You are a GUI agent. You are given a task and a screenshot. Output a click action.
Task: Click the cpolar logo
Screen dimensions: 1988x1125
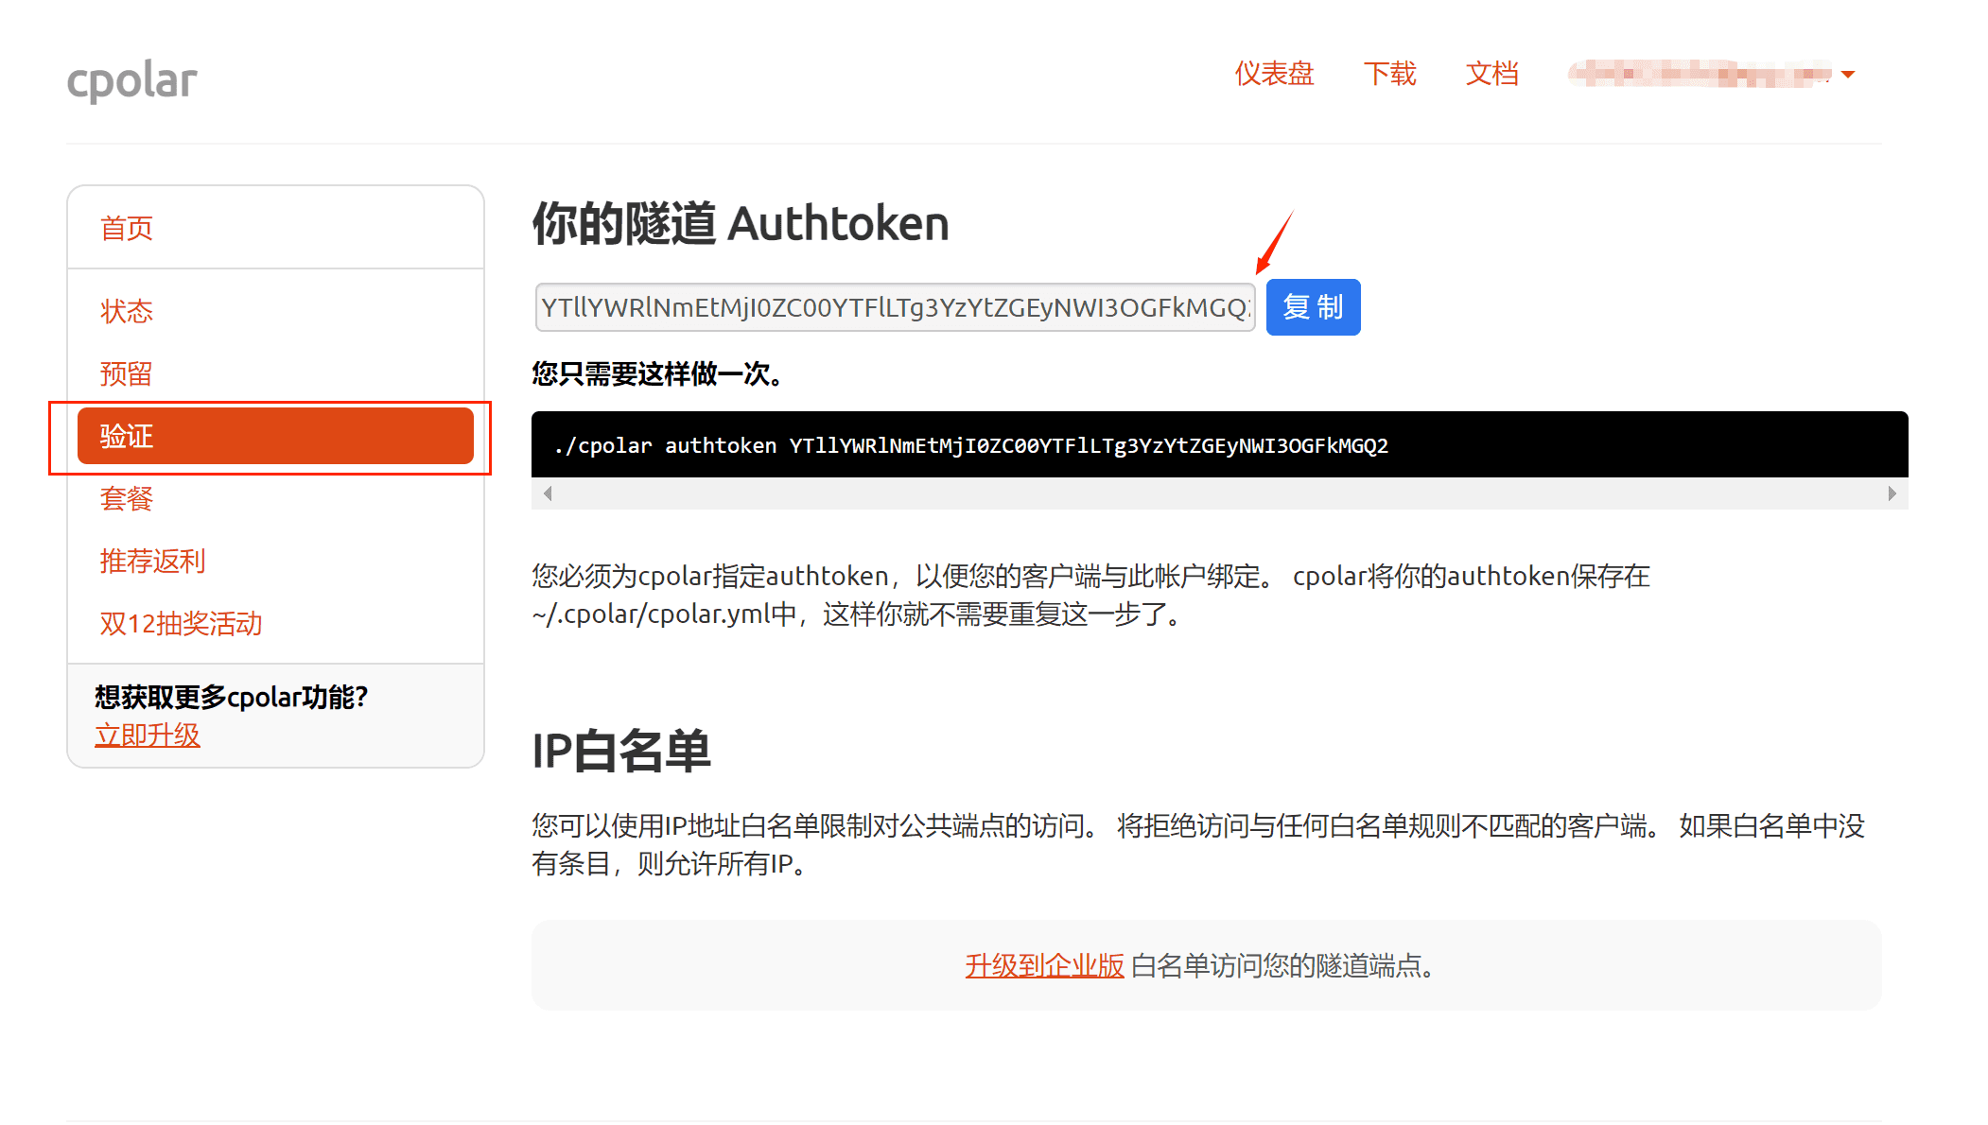(x=131, y=80)
